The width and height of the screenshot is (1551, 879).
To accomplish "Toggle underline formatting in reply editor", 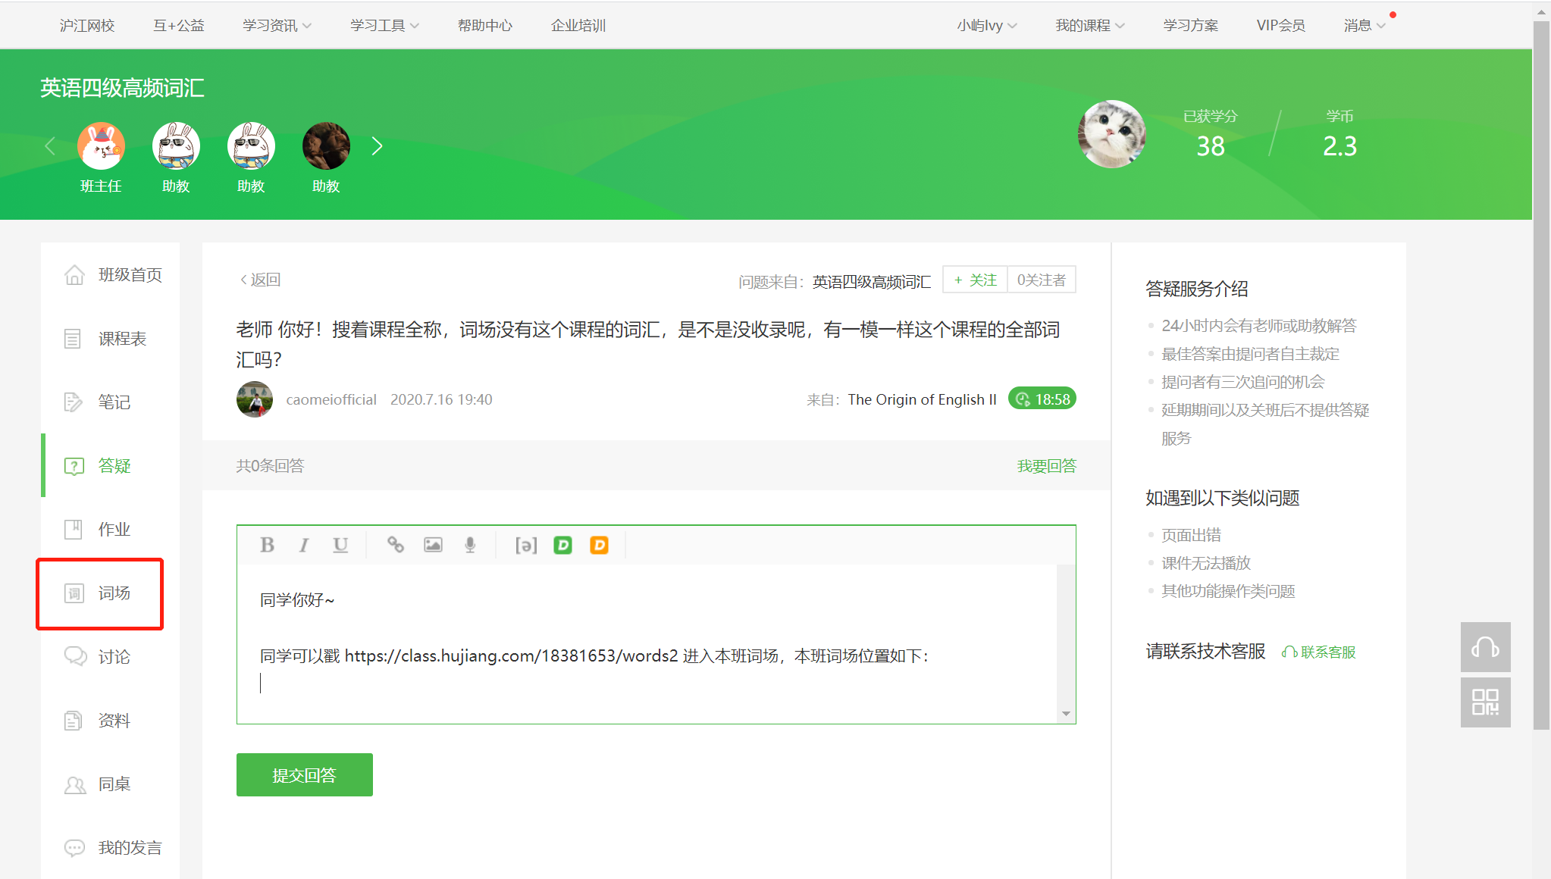I will [340, 545].
